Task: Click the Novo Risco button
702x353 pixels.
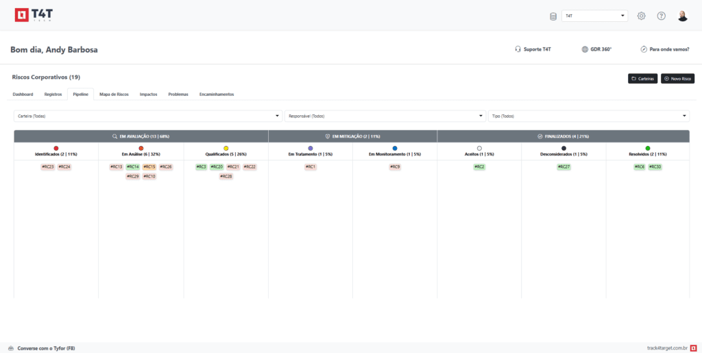Action: [x=677, y=79]
